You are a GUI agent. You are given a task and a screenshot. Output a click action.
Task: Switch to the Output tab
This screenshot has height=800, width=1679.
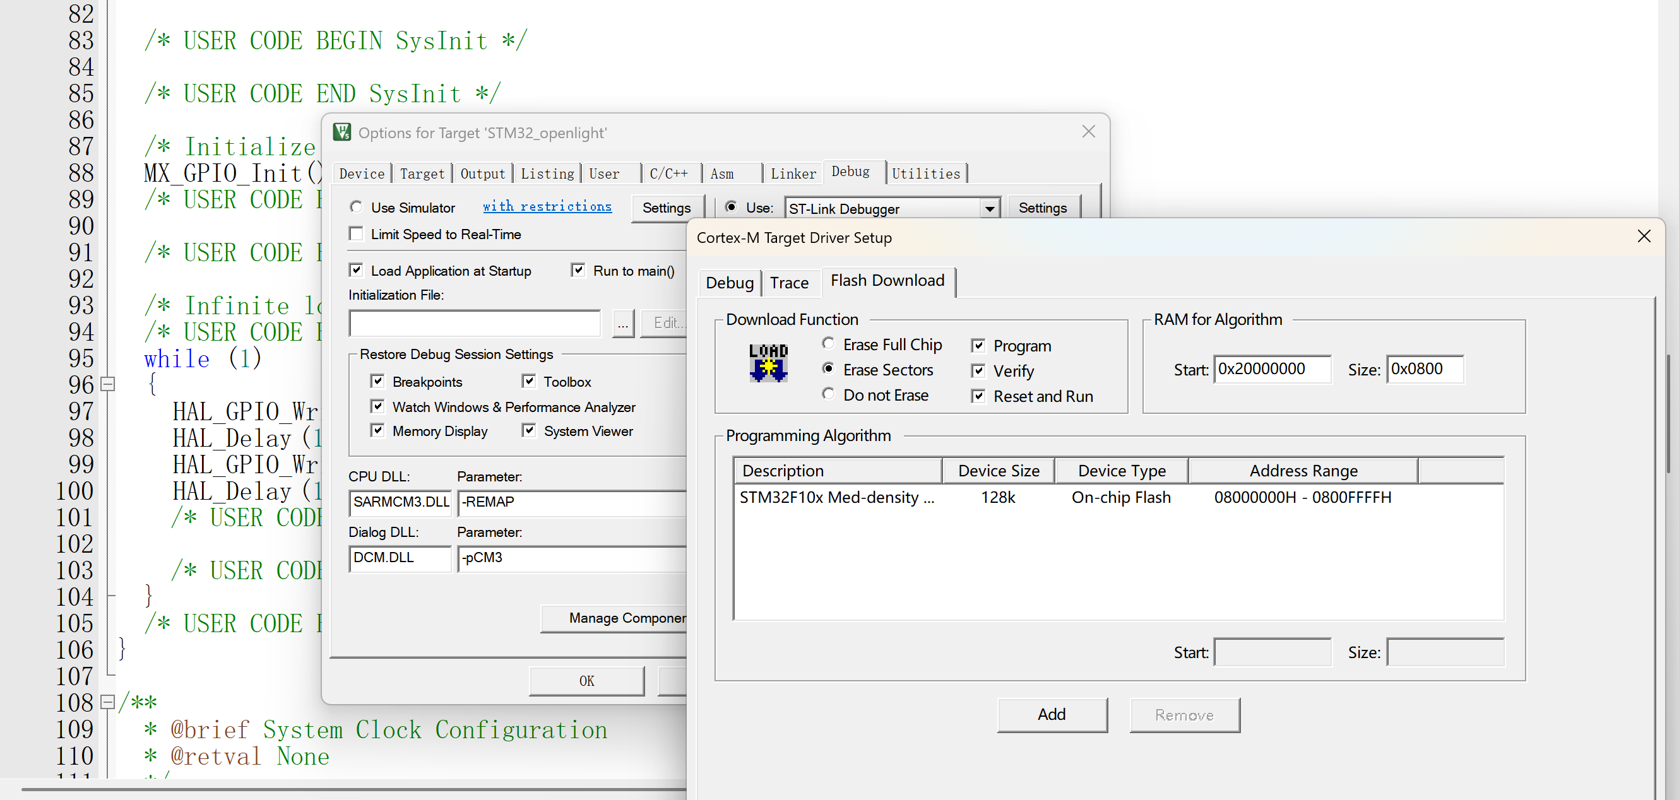click(483, 174)
